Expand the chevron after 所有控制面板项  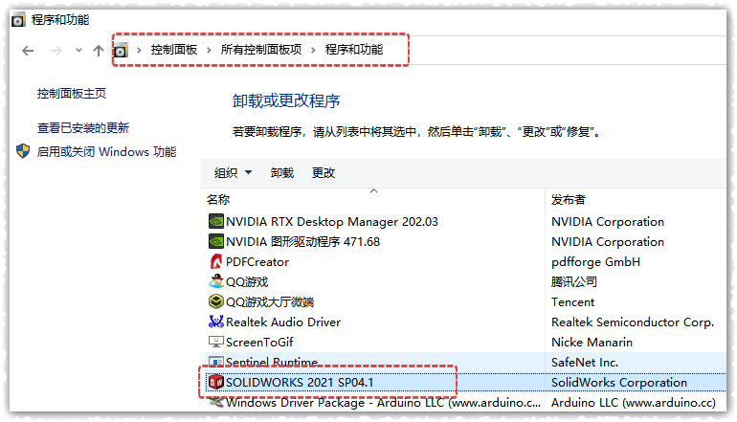[x=313, y=50]
